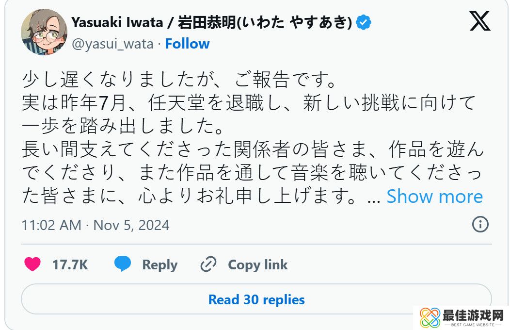The height and width of the screenshot is (330, 510).
Task: Click the colorful watermark logo icon
Action: point(430,318)
